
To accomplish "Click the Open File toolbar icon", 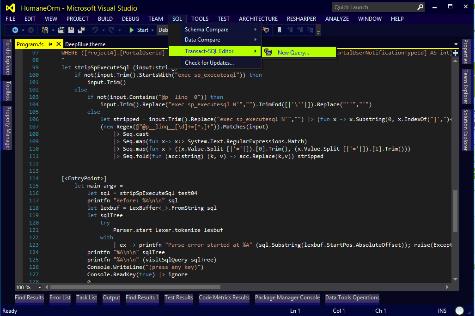I will click(x=61, y=30).
